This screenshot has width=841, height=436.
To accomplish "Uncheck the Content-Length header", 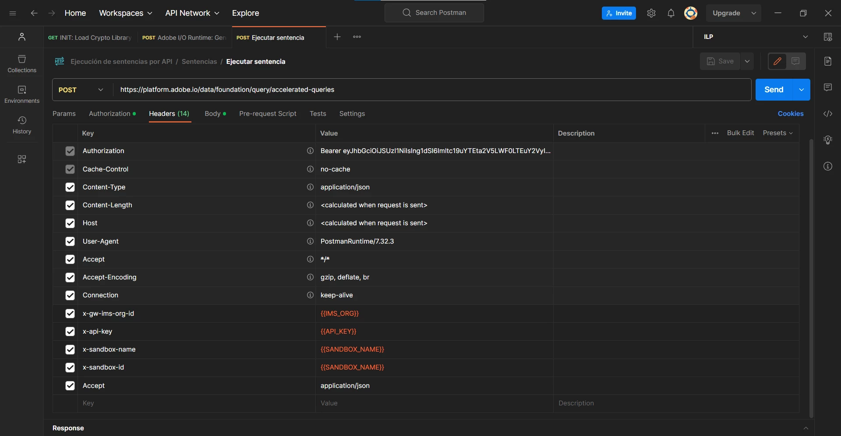I will [70, 205].
